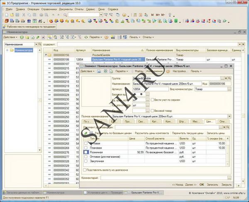Enable 'Вести учет по сериям' checkbox
The image size is (249, 202).
click(152, 100)
